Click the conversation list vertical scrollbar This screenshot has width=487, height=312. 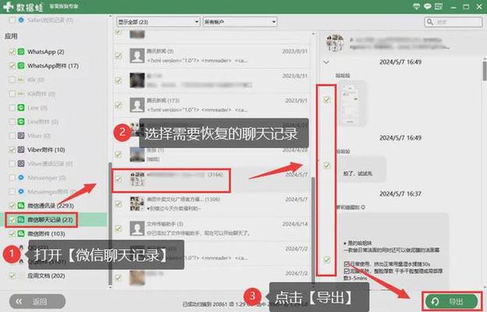(x=313, y=229)
